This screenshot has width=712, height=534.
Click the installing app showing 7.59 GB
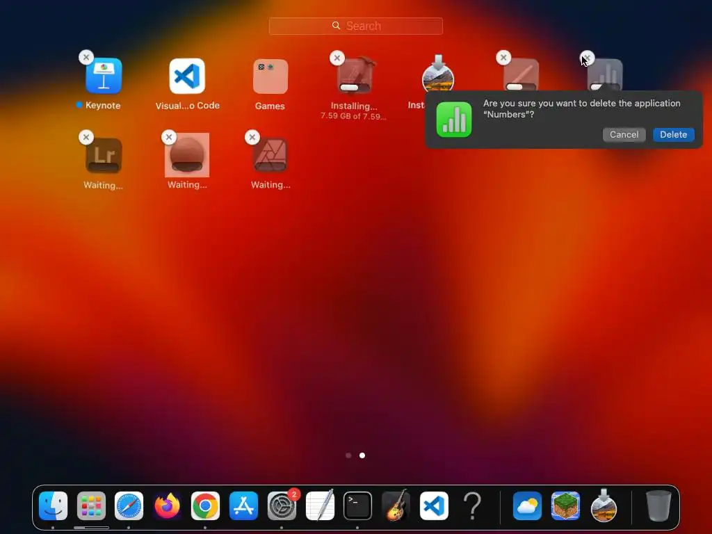pos(355,76)
